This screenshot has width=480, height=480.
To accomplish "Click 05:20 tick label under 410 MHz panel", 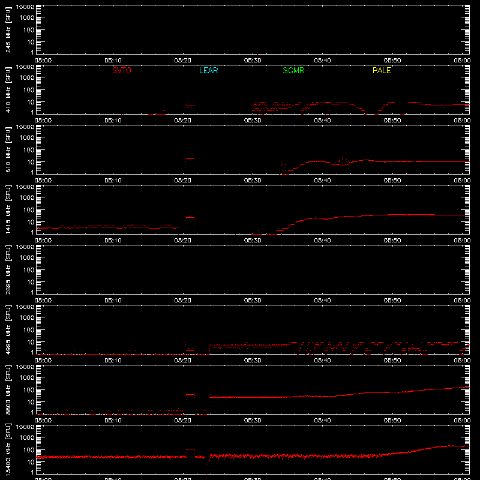I will pos(183,121).
